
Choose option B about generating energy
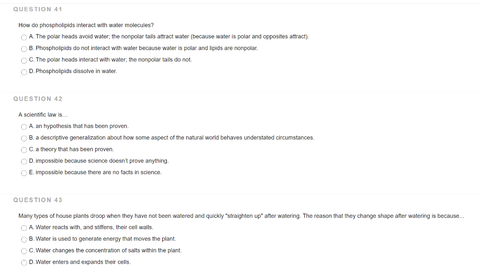pyautogui.click(x=24, y=239)
